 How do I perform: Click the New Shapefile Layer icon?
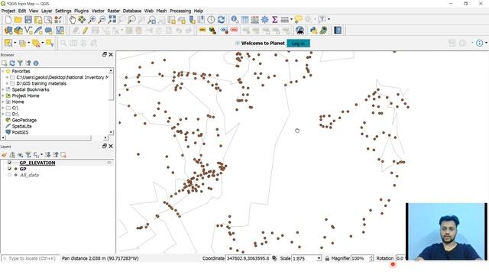click(28, 31)
